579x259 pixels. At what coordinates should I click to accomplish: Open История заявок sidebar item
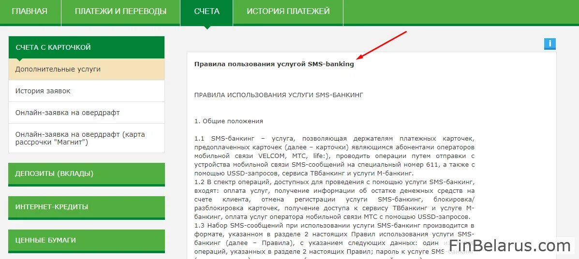[87, 91]
